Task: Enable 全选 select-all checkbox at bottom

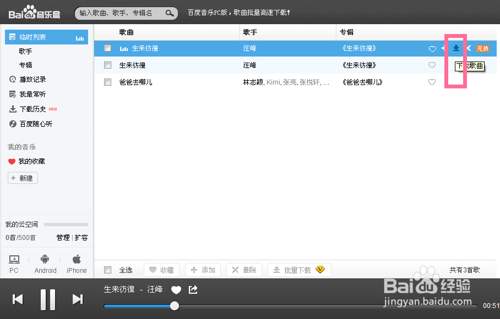Action: pos(107,270)
